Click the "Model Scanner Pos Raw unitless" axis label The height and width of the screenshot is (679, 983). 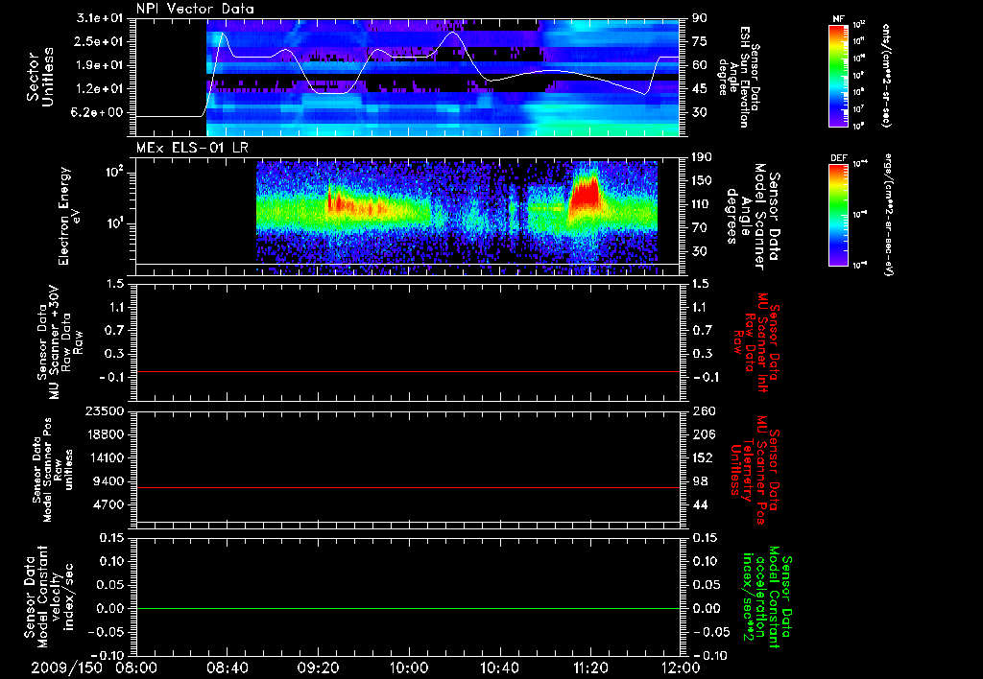coord(52,470)
